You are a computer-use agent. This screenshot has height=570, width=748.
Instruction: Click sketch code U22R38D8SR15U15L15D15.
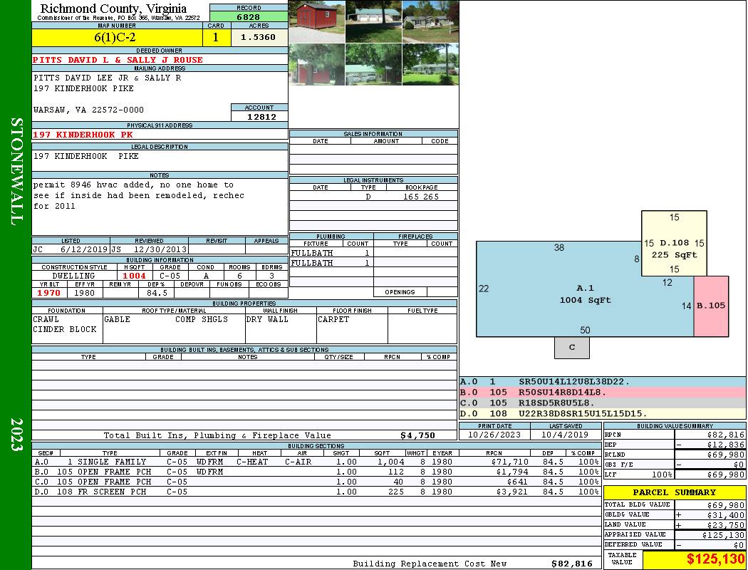click(x=583, y=413)
